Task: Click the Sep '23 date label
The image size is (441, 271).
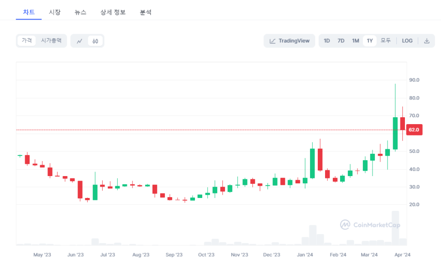Action: (174, 255)
